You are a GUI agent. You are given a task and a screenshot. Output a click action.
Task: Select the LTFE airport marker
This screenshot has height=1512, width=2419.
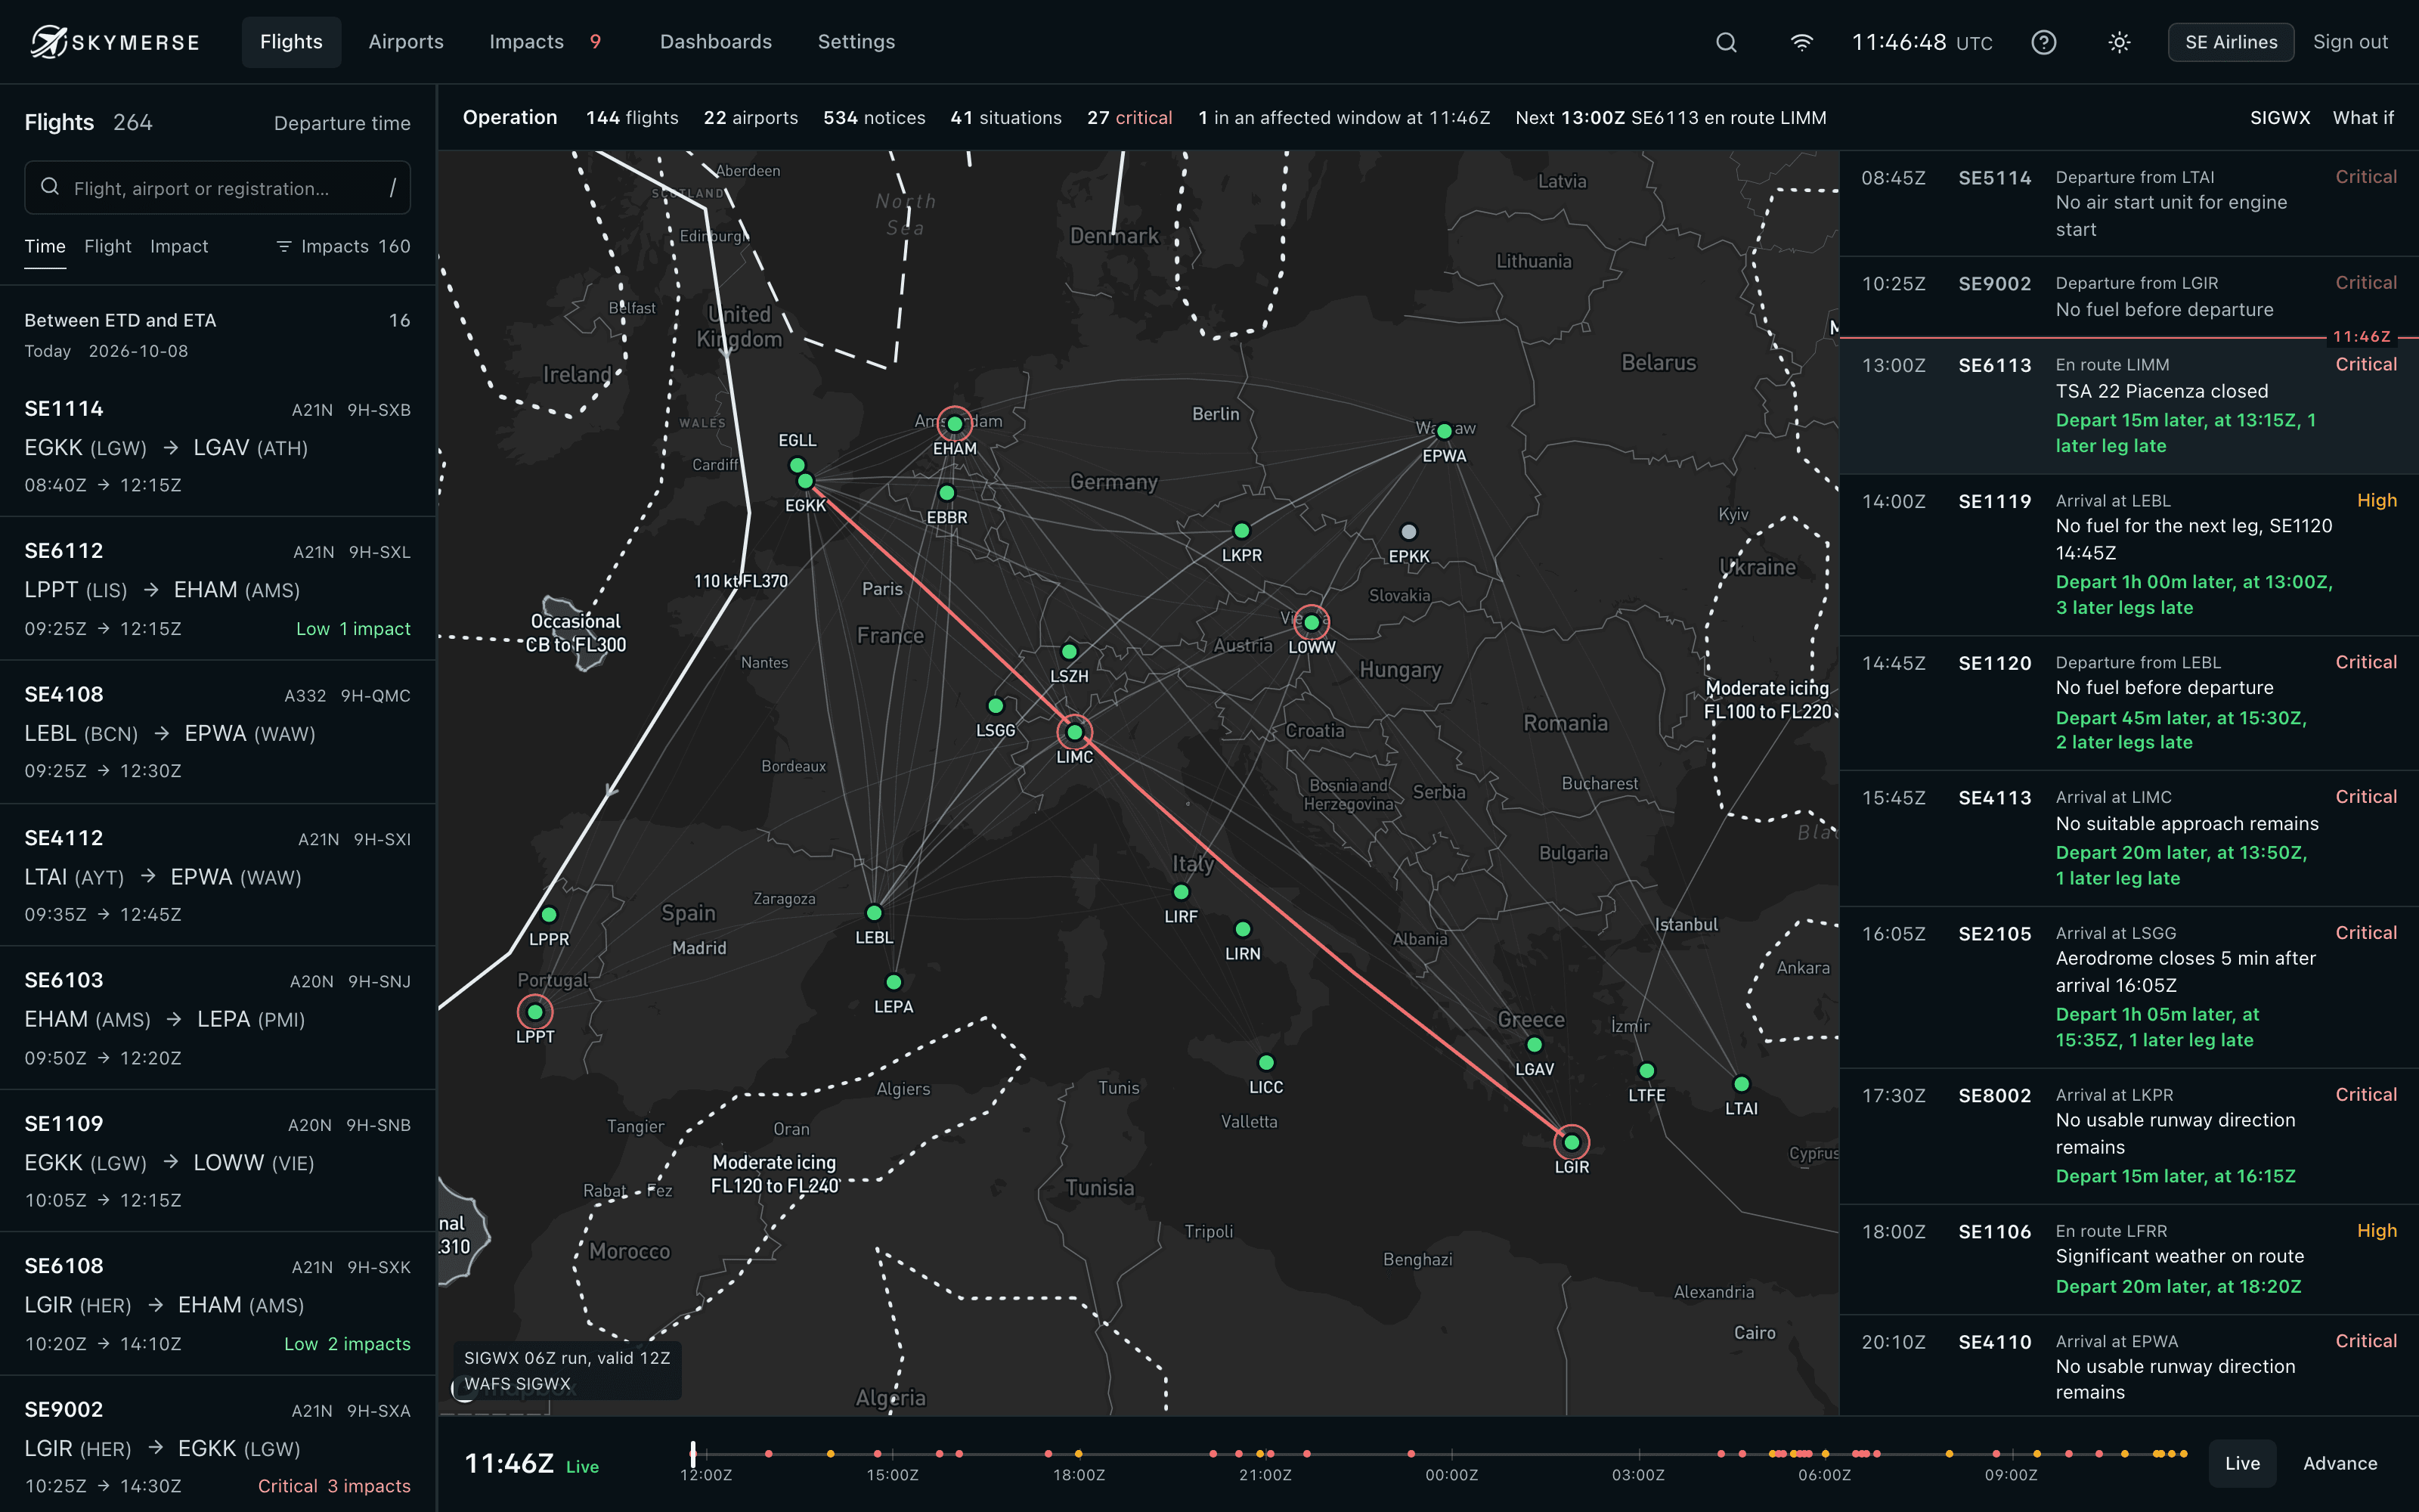[1646, 1071]
